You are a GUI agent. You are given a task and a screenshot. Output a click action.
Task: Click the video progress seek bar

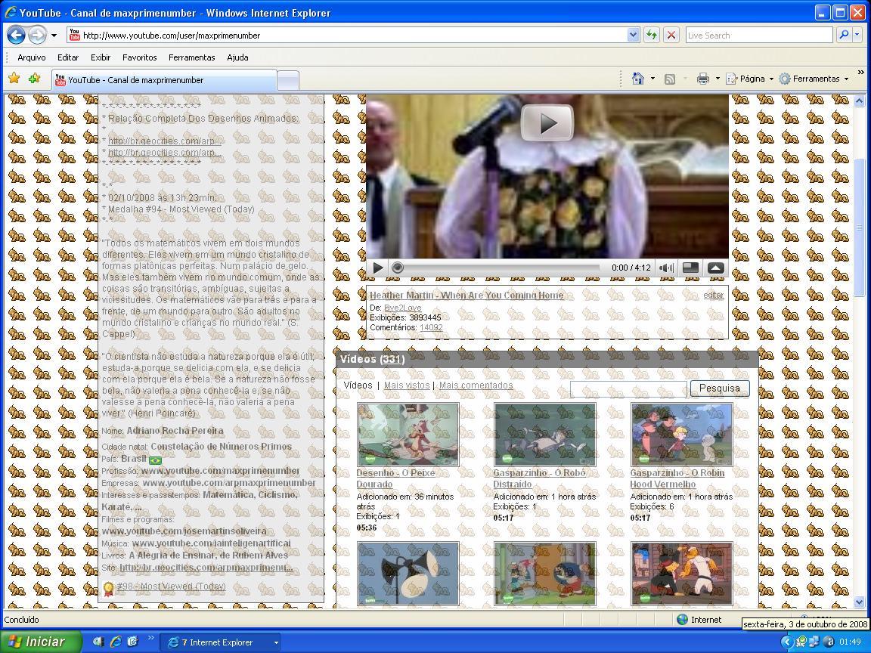[x=496, y=268]
